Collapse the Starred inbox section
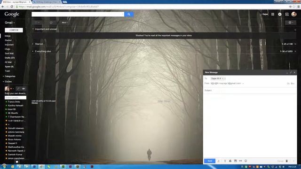 point(33,44)
